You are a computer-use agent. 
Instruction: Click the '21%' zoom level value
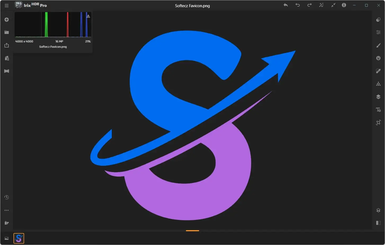[x=88, y=41]
